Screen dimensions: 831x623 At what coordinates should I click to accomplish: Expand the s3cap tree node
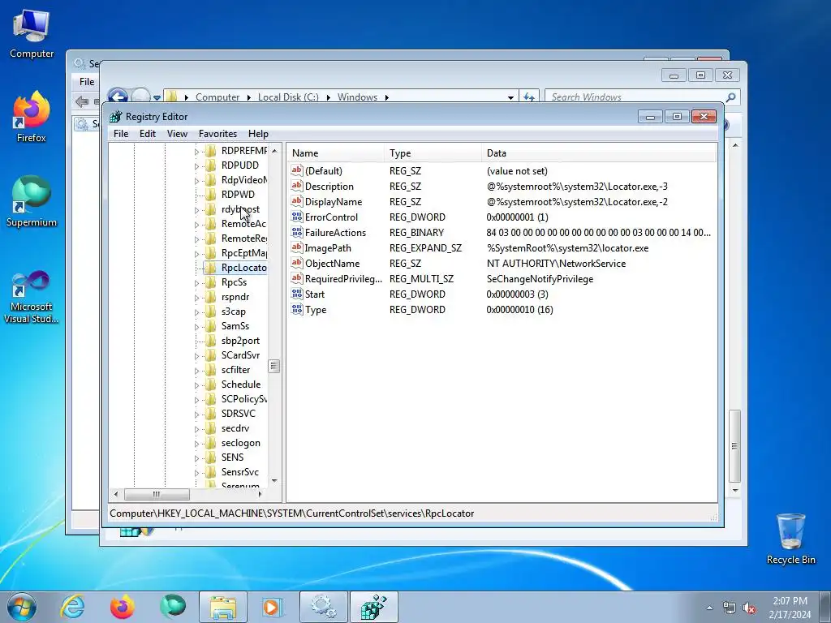pyautogui.click(x=196, y=312)
